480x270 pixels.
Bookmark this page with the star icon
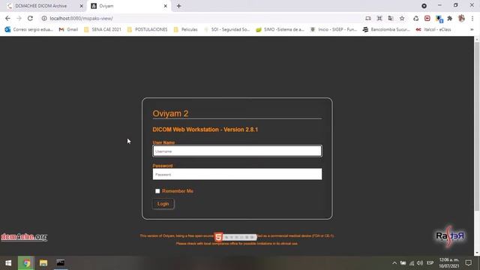coord(402,18)
